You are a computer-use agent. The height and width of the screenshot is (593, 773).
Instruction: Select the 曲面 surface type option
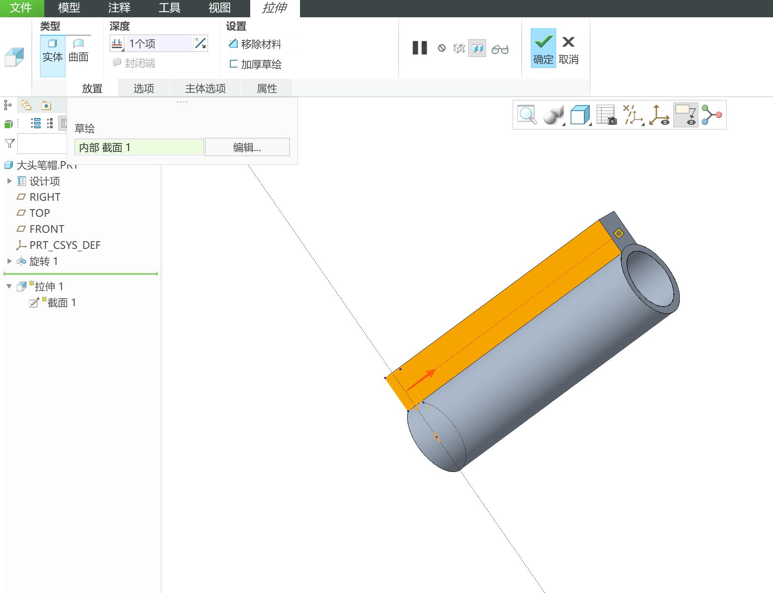coord(78,51)
